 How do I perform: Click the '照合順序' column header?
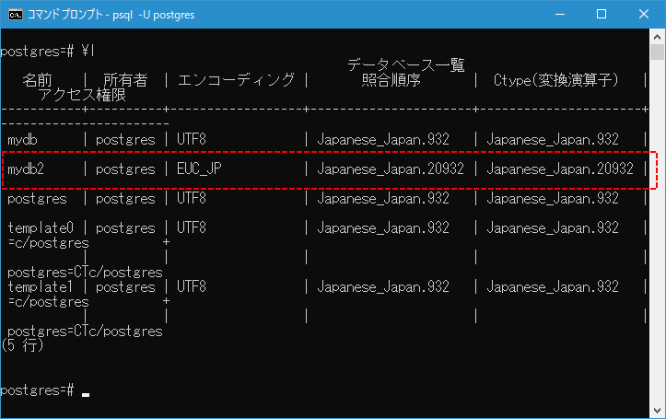tap(391, 80)
